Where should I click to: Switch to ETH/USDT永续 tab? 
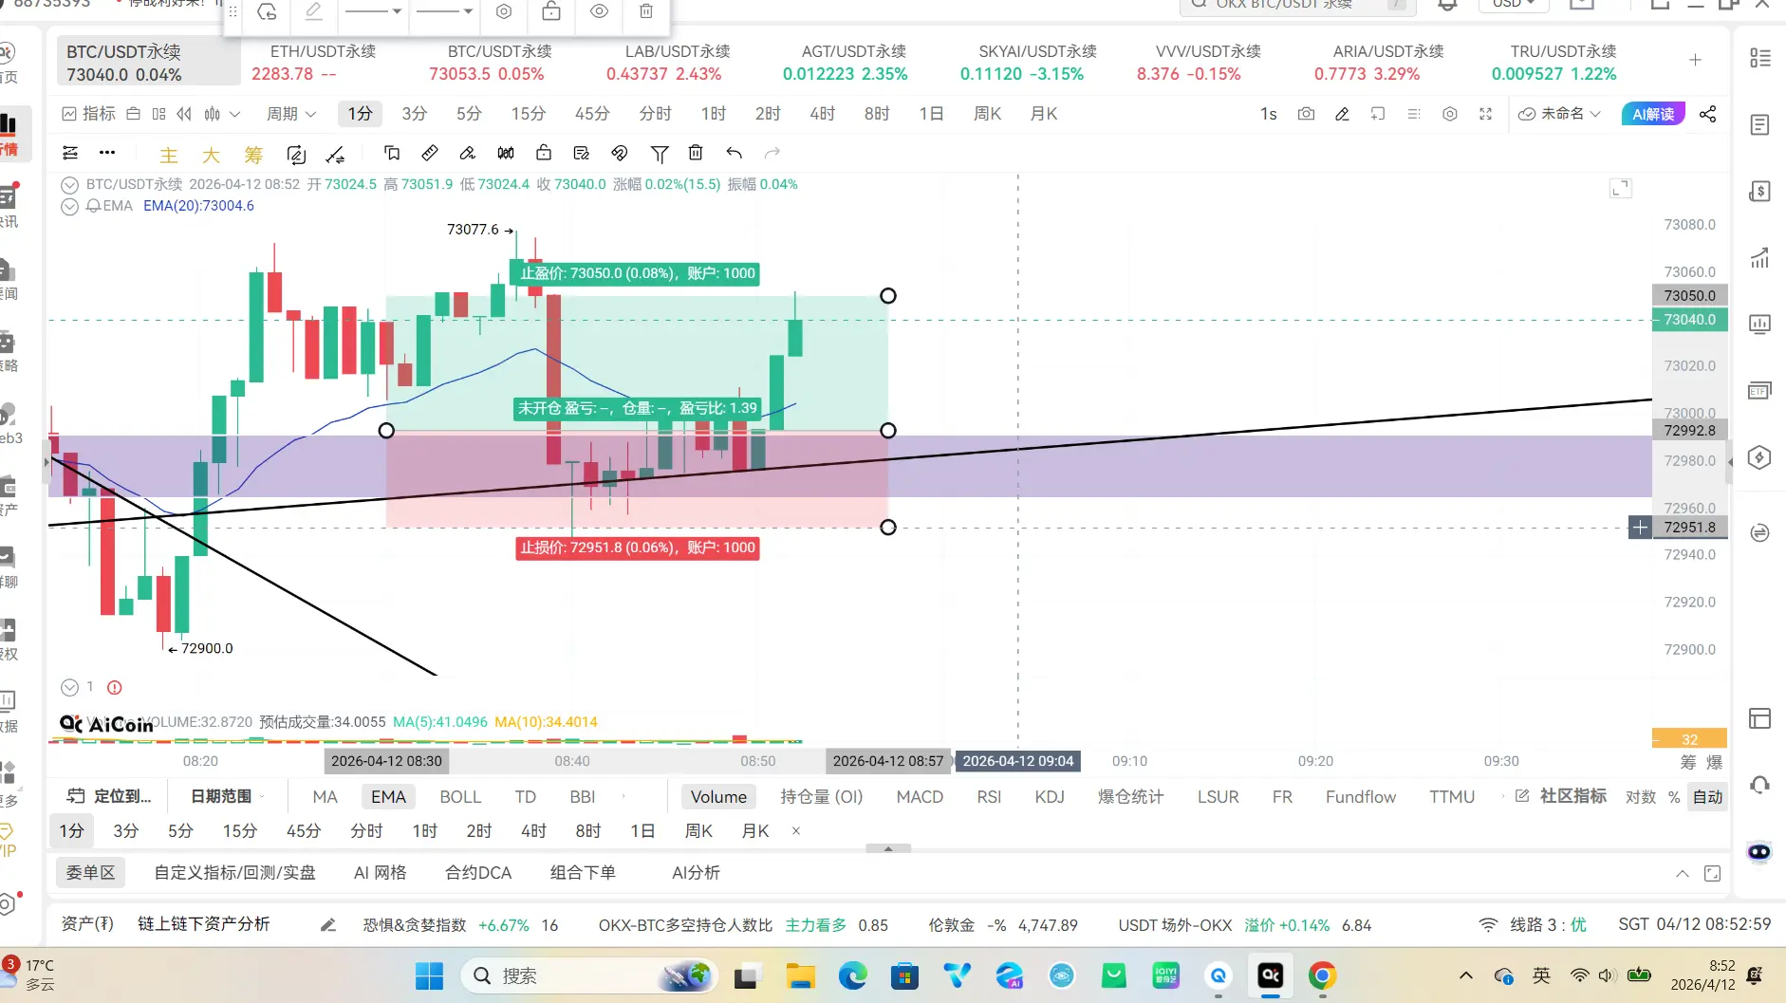click(x=323, y=63)
